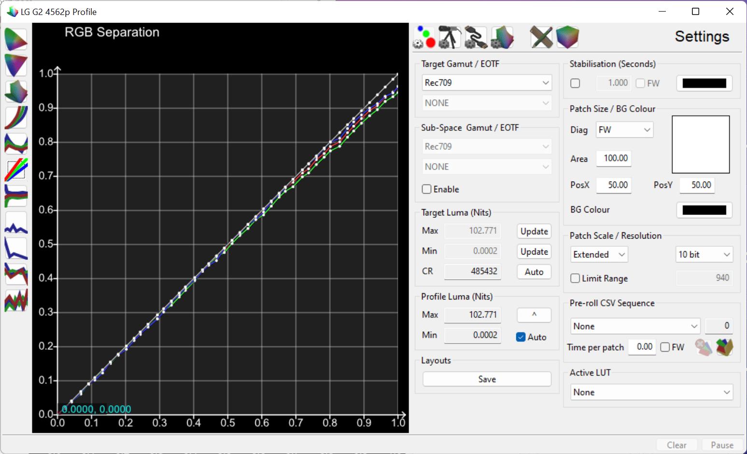This screenshot has height=454, width=747.
Task: Open probe options with tripod meter icon
Action: (x=450, y=37)
